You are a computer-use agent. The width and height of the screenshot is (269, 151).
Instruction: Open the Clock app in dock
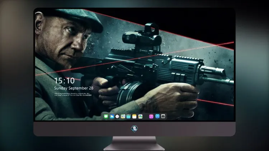(117, 116)
